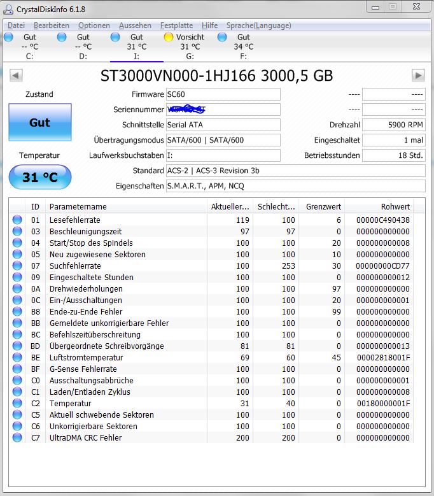Screen dimensions: 434x496
Task: Click status dot of UltraDMA CRC Fehler row
Action: click(17, 437)
